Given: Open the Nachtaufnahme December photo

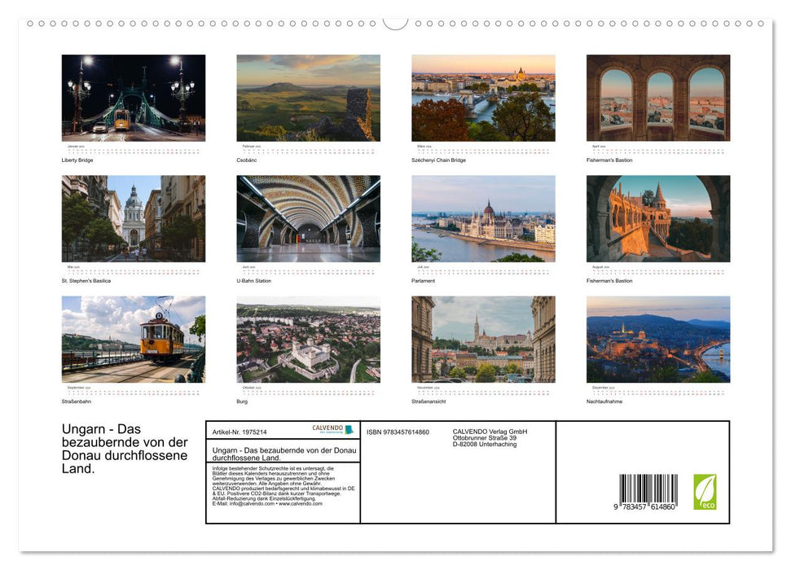Looking at the screenshot, I should click(x=657, y=339).
